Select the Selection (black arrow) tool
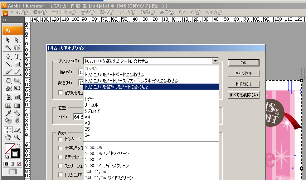 point(8,40)
